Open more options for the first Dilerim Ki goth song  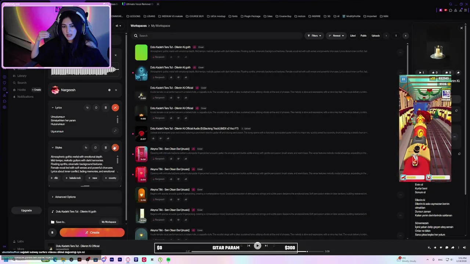(x=400, y=52)
